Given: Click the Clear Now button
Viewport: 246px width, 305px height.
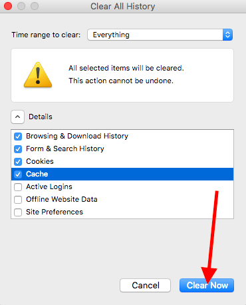Looking at the screenshot, I should (x=207, y=285).
